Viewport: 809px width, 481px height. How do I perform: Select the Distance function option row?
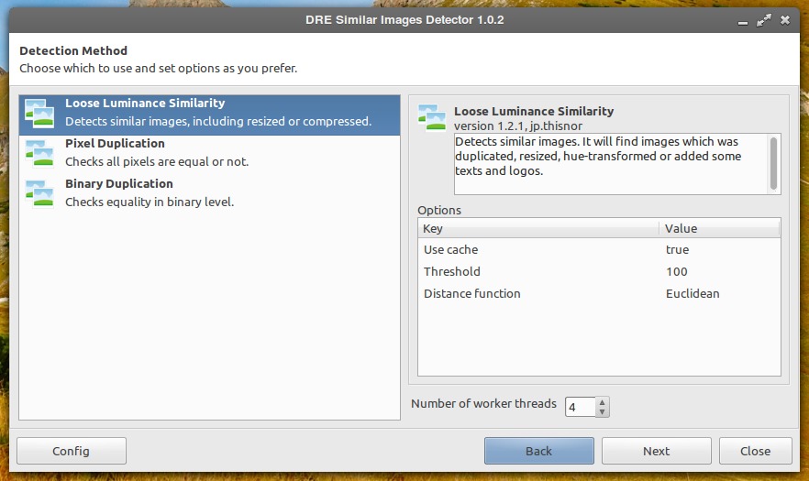599,293
